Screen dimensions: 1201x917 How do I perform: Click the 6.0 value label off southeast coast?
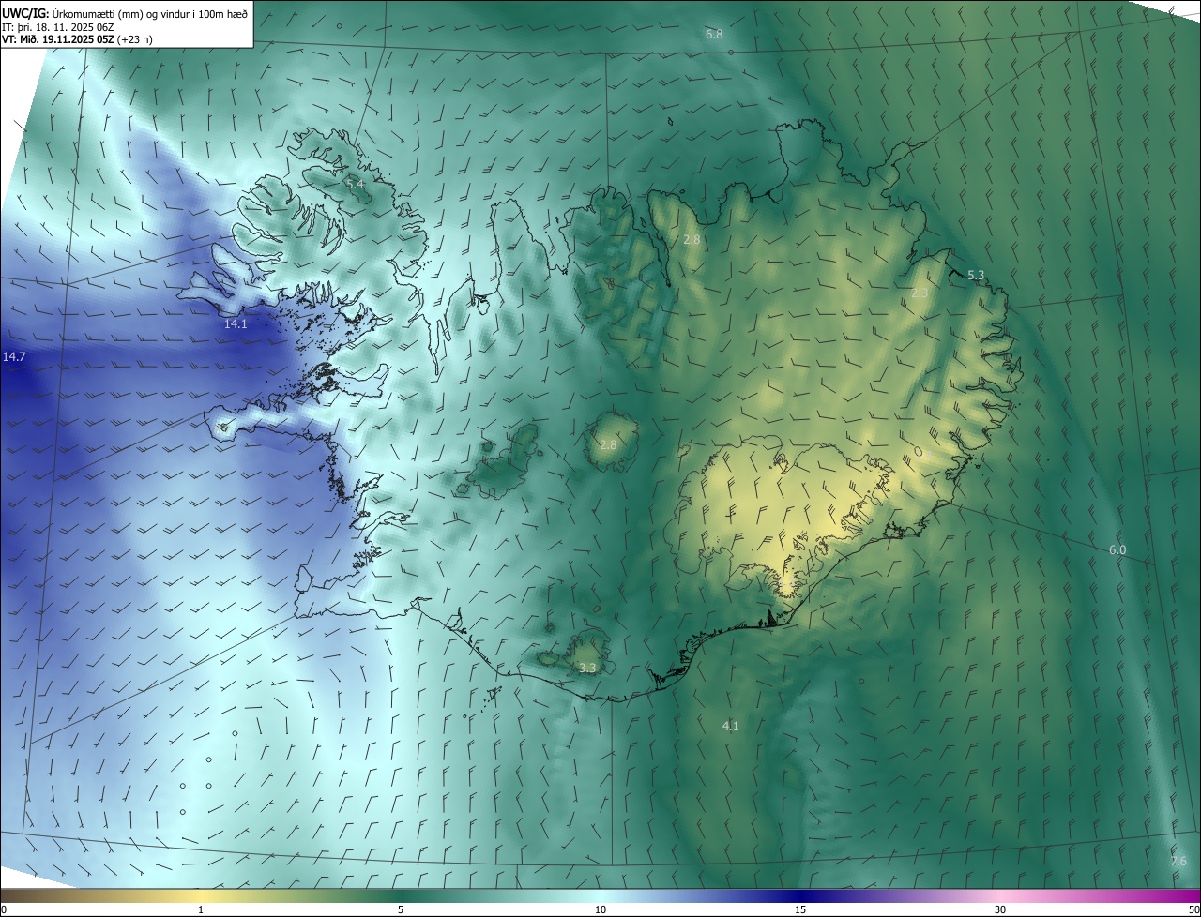[x=1117, y=550]
